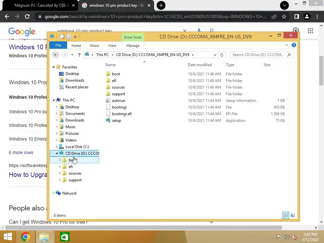The height and width of the screenshot is (243, 324).
Task: Select the boot folder in file list
Action: (116, 74)
